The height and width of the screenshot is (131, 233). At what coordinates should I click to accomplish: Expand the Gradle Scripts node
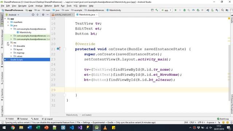click(5, 60)
